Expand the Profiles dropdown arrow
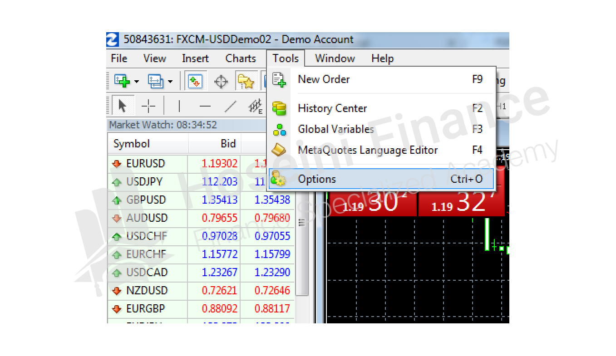This screenshot has width=616, height=356. pyautogui.click(x=170, y=82)
